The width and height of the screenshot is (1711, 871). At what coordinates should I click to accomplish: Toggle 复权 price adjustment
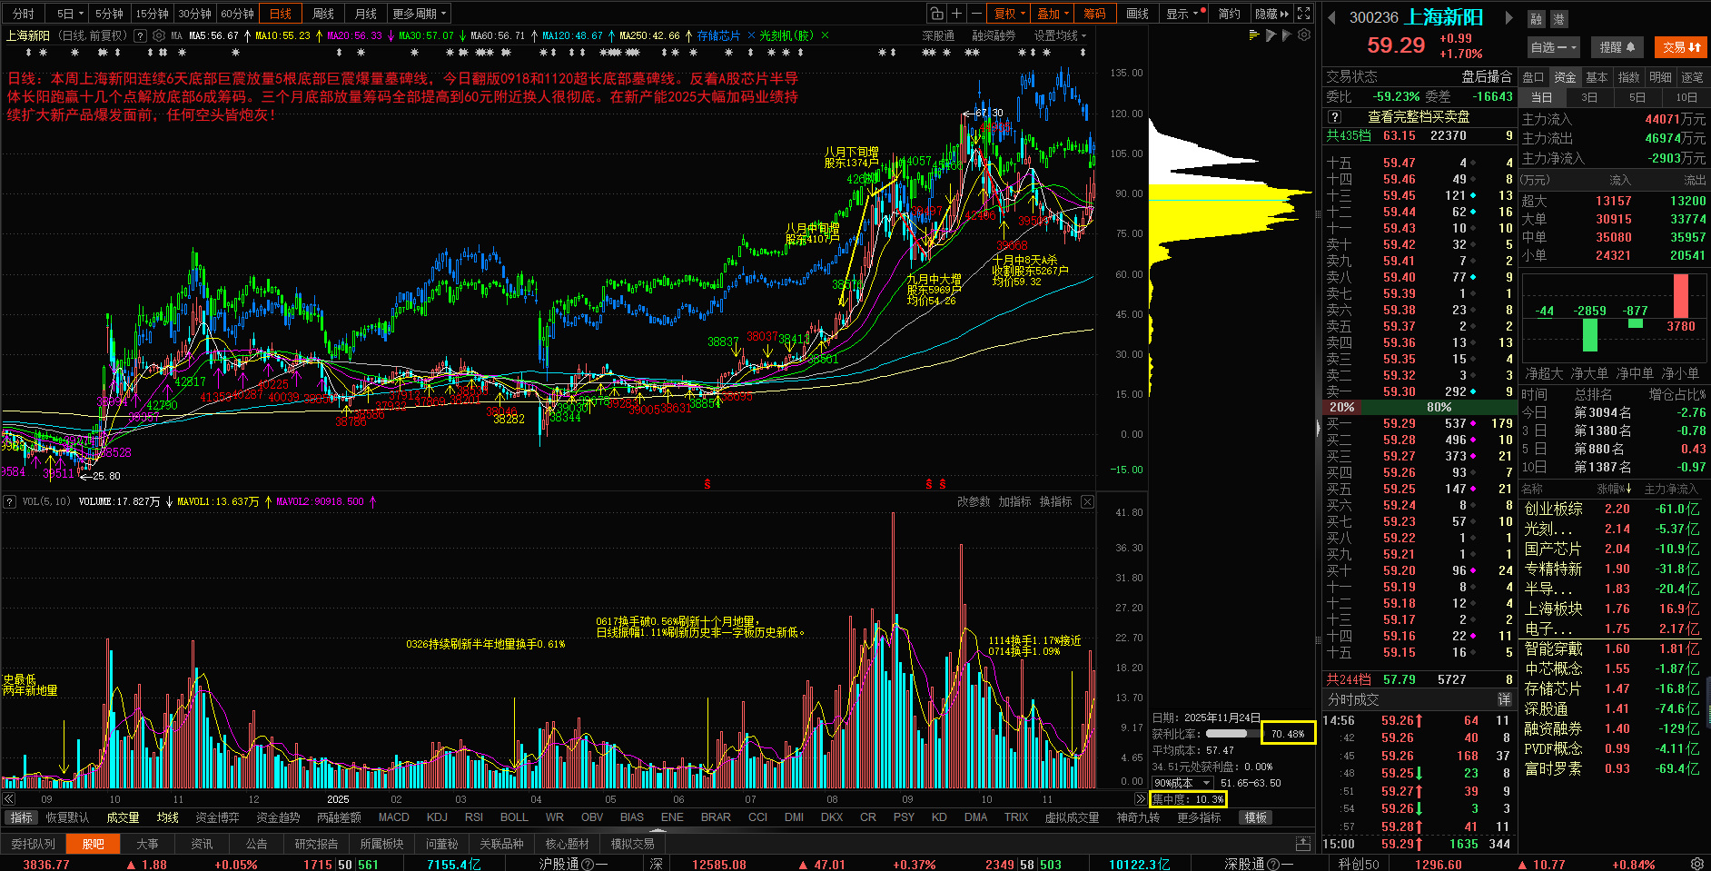coord(1009,14)
